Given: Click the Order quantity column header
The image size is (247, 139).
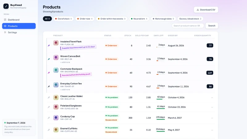Looking at the screenshot, I should (203, 36).
